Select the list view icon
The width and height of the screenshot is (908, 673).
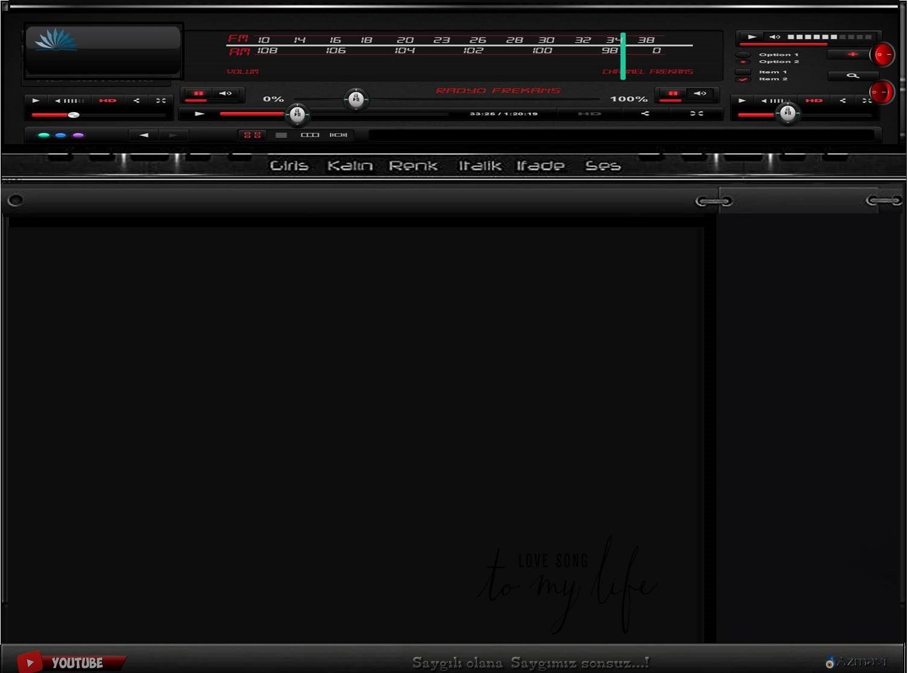pyautogui.click(x=281, y=135)
